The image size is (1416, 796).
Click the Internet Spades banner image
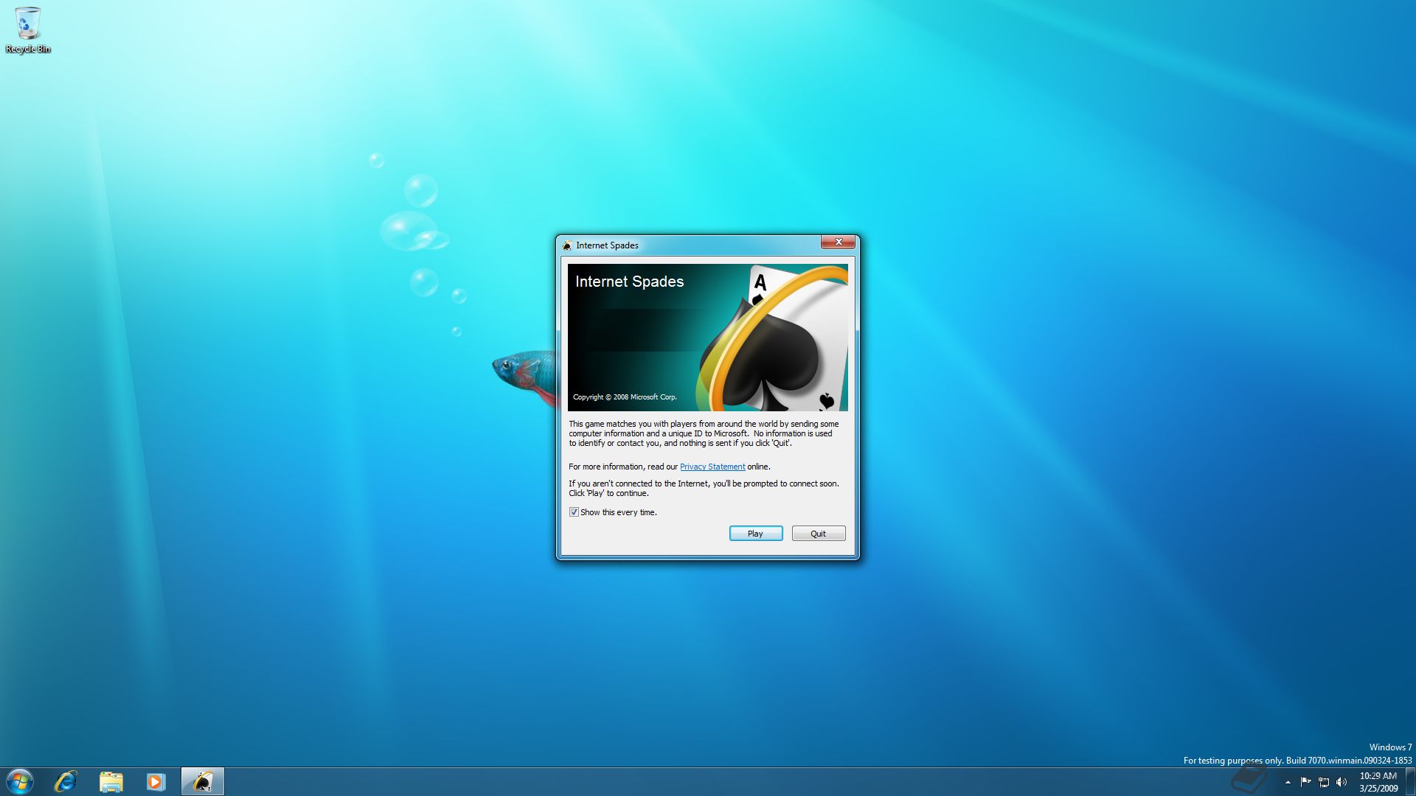coord(708,338)
